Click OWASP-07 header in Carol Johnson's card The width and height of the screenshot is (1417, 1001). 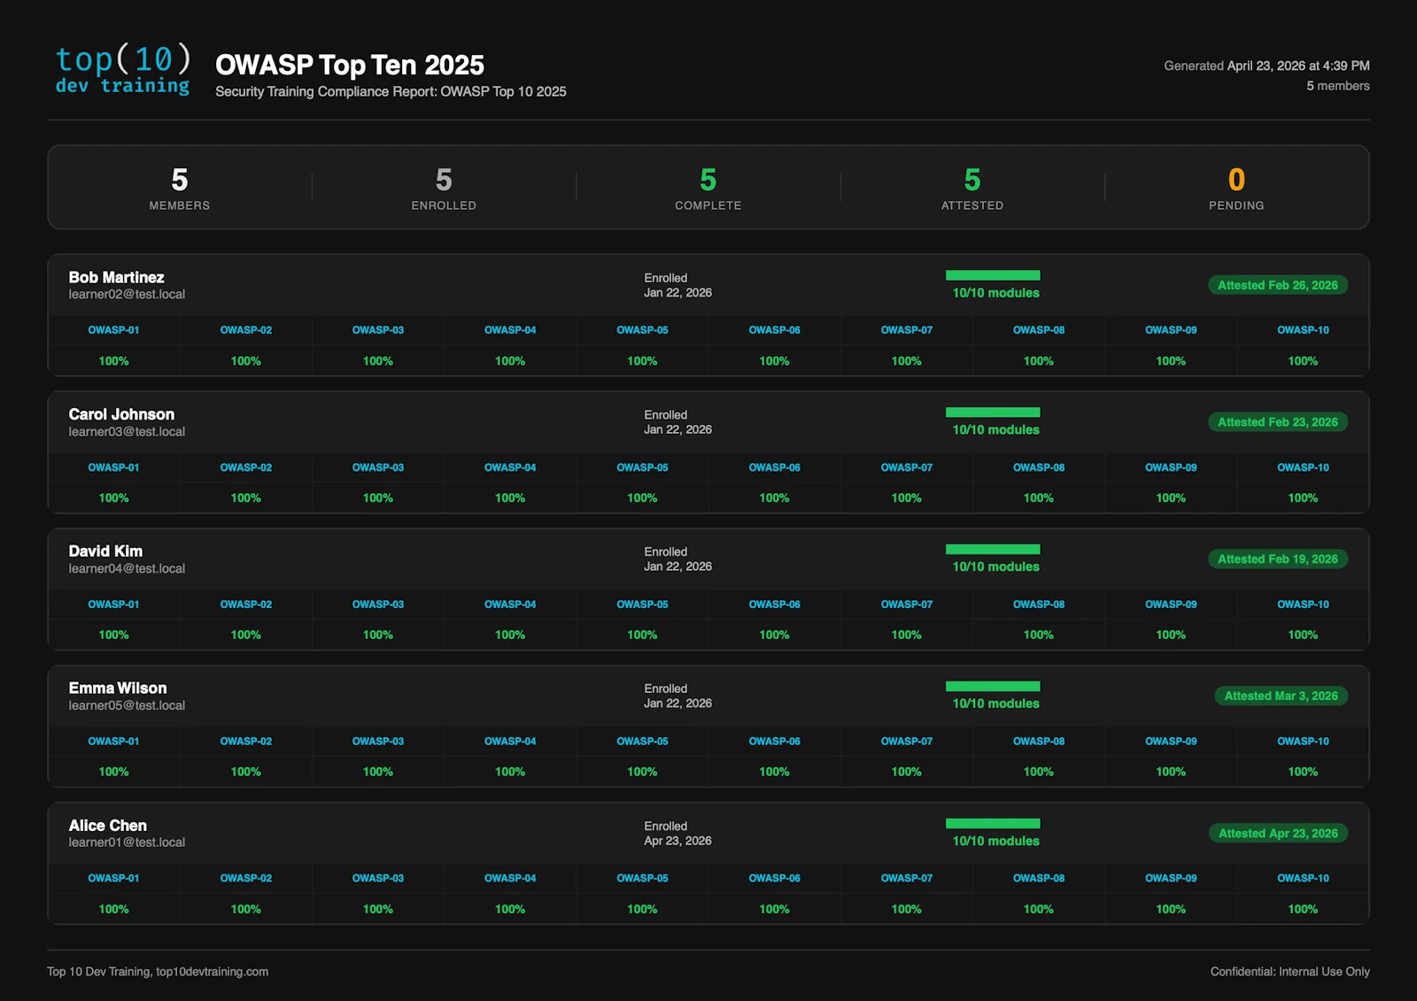(x=907, y=467)
